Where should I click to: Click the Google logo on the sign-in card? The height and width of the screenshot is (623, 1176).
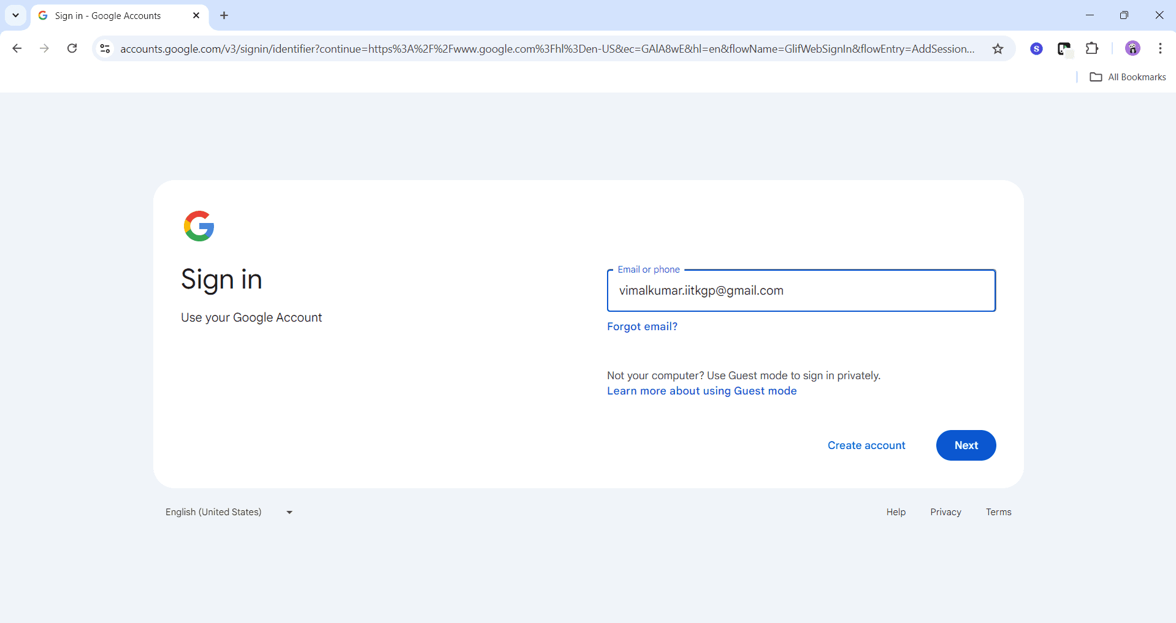point(199,226)
